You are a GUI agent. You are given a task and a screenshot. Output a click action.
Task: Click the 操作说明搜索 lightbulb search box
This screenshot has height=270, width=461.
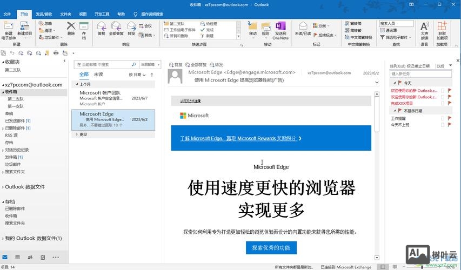149,14
